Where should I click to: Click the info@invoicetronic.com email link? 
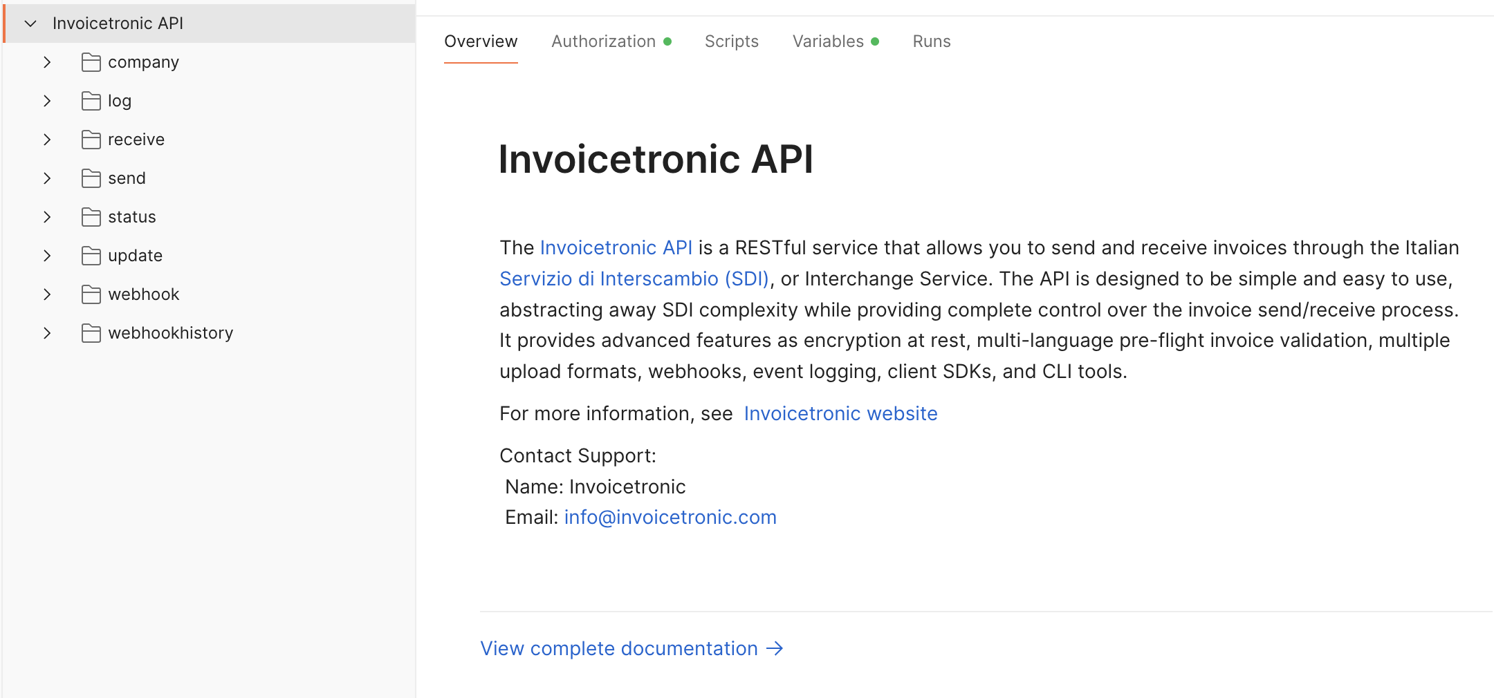pyautogui.click(x=670, y=518)
